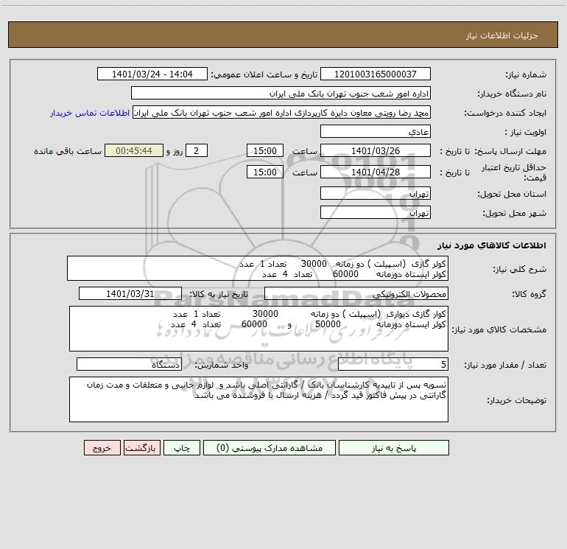Click the buyer organization name field
Viewport: 567px width, 549px height.
pos(281,93)
